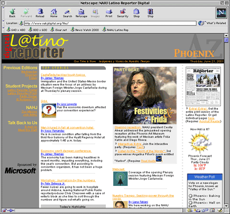The height and width of the screenshot is (214, 230).
Task: Select 'Phoenix: Hell on Earth' option
Action: 190,203
